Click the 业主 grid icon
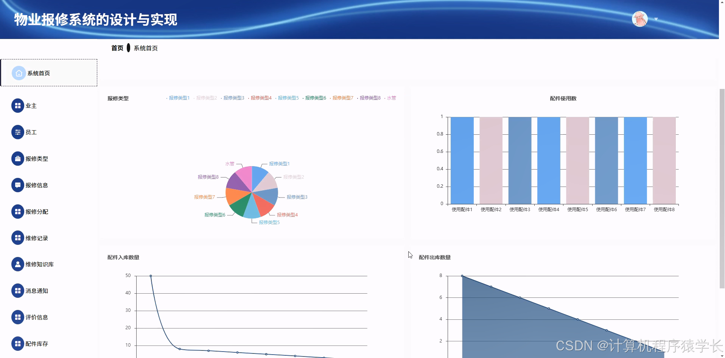Image resolution: width=725 pixels, height=358 pixels. [x=18, y=106]
